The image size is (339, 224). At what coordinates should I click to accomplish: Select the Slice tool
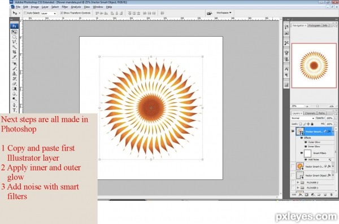click(x=14, y=57)
